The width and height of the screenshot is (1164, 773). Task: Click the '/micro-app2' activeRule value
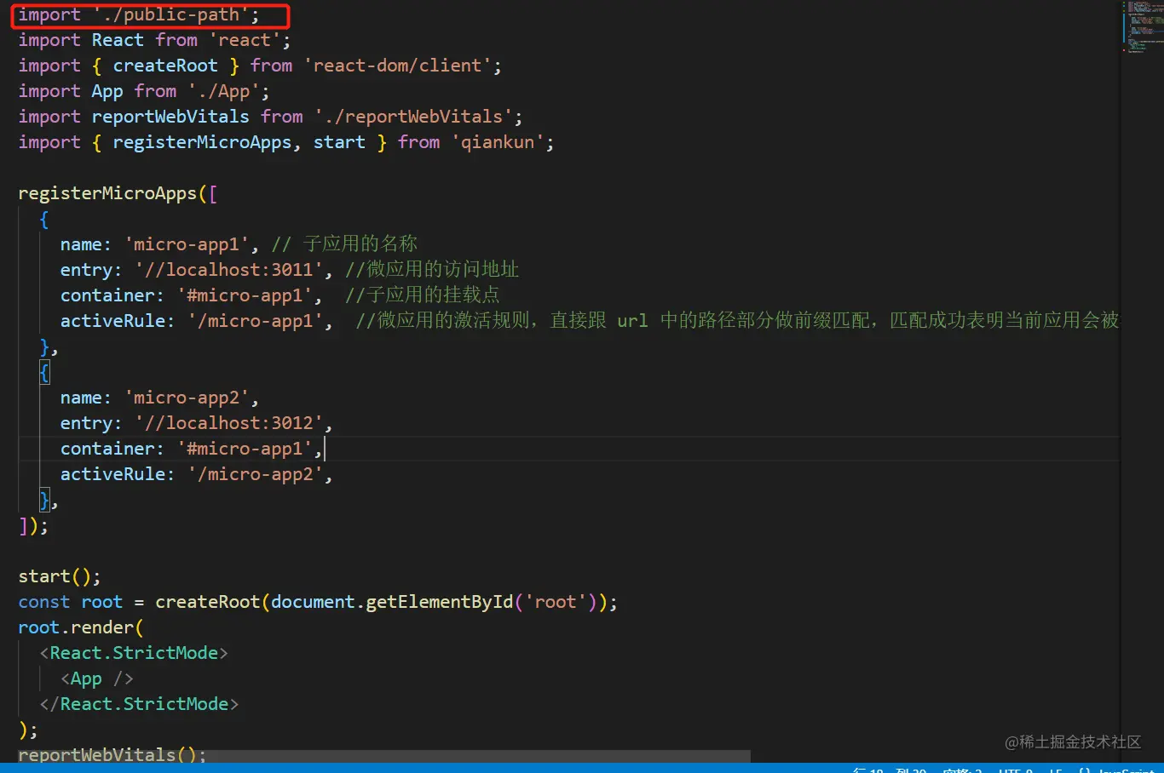(255, 474)
